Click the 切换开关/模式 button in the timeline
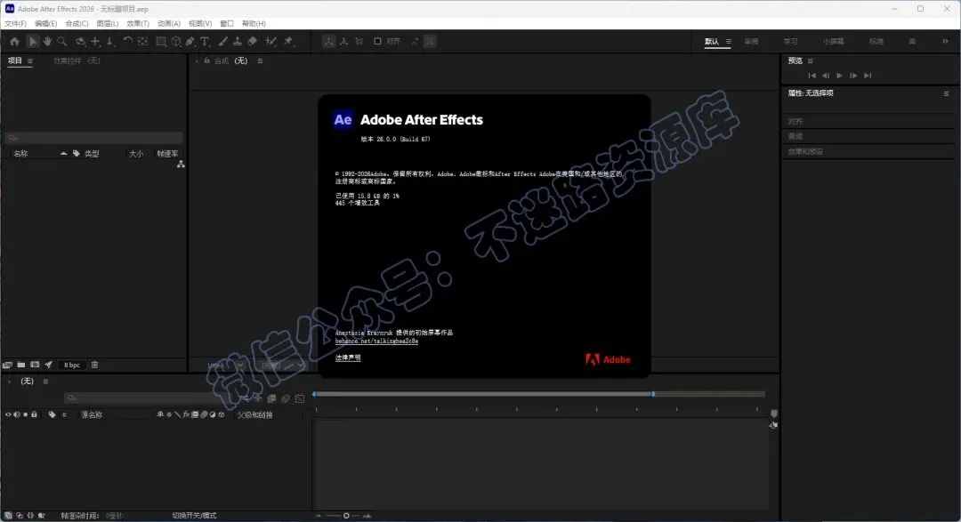Screen dimensions: 961x522 tap(194, 515)
